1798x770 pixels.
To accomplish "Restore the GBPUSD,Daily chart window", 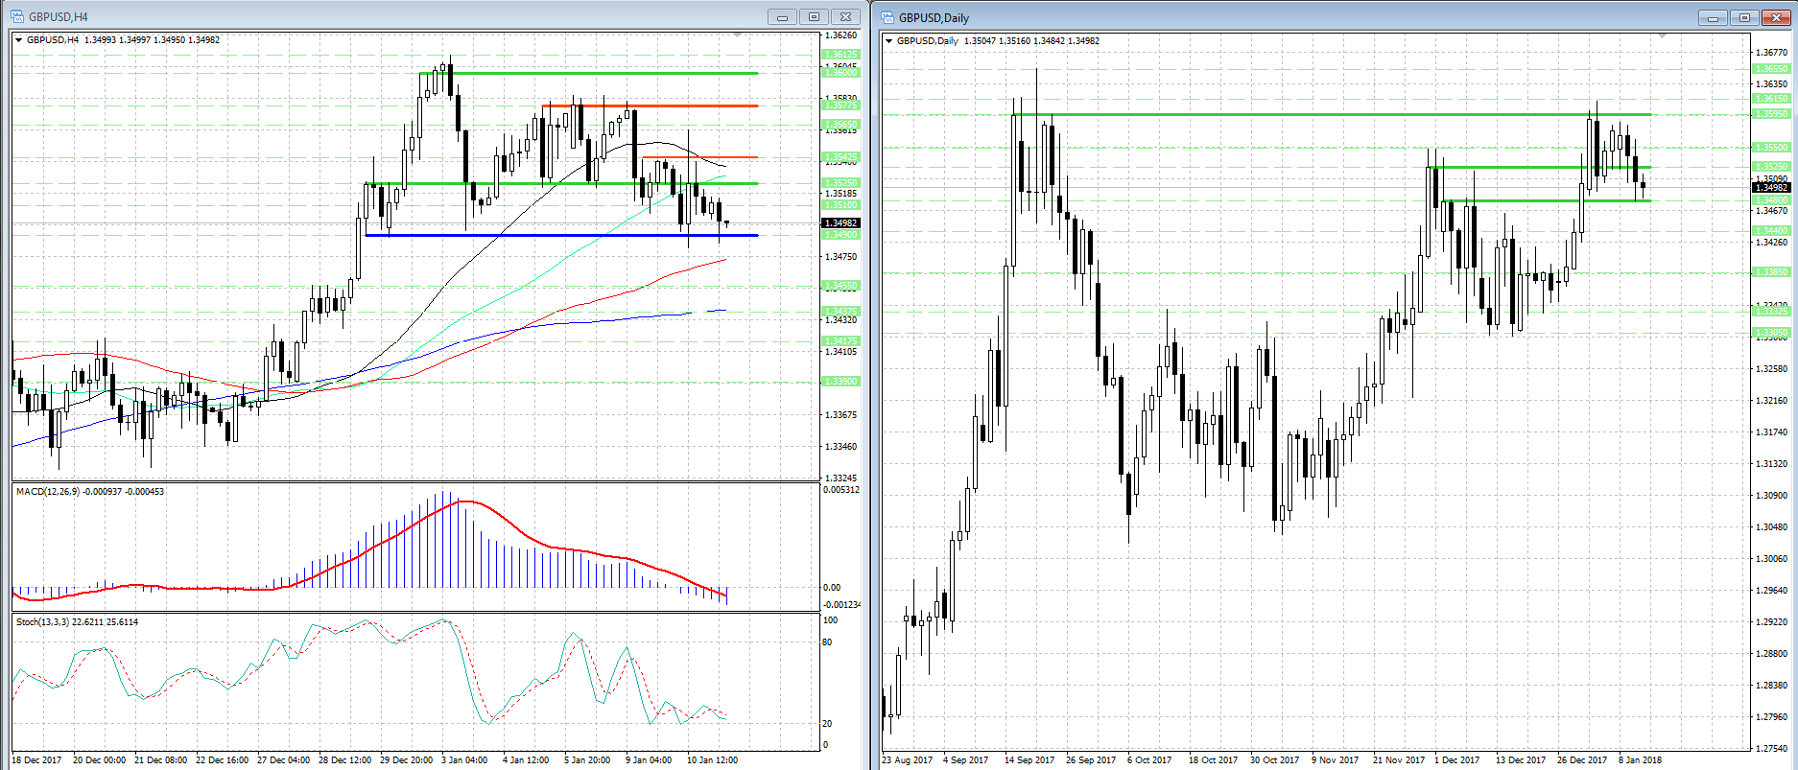I will (1744, 17).
